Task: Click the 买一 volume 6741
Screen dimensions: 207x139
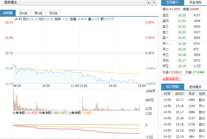Action: tap(197, 44)
